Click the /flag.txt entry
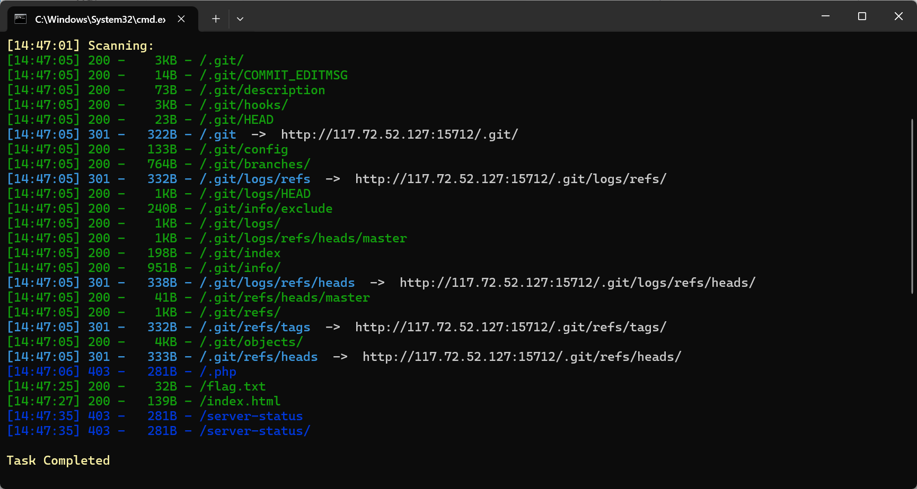 click(x=233, y=386)
